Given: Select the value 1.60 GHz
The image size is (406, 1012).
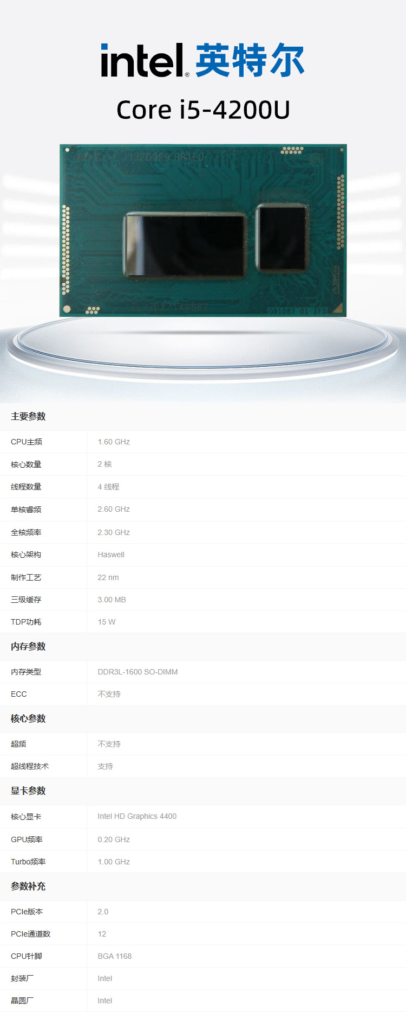Looking at the screenshot, I should (x=114, y=442).
